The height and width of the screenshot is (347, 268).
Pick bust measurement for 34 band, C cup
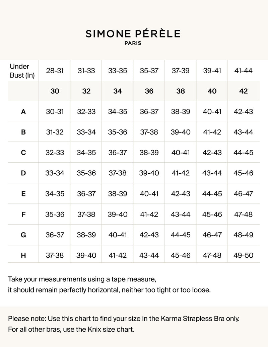[x=118, y=153]
